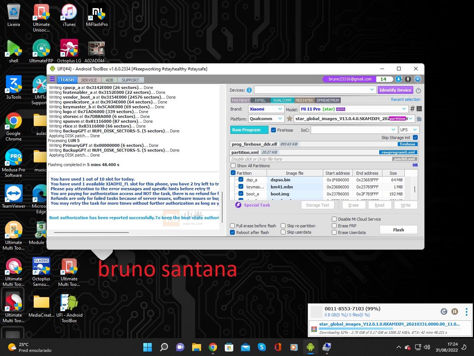The height and width of the screenshot is (356, 474).
Task: Click Recent selection link
Action: coord(405,99)
